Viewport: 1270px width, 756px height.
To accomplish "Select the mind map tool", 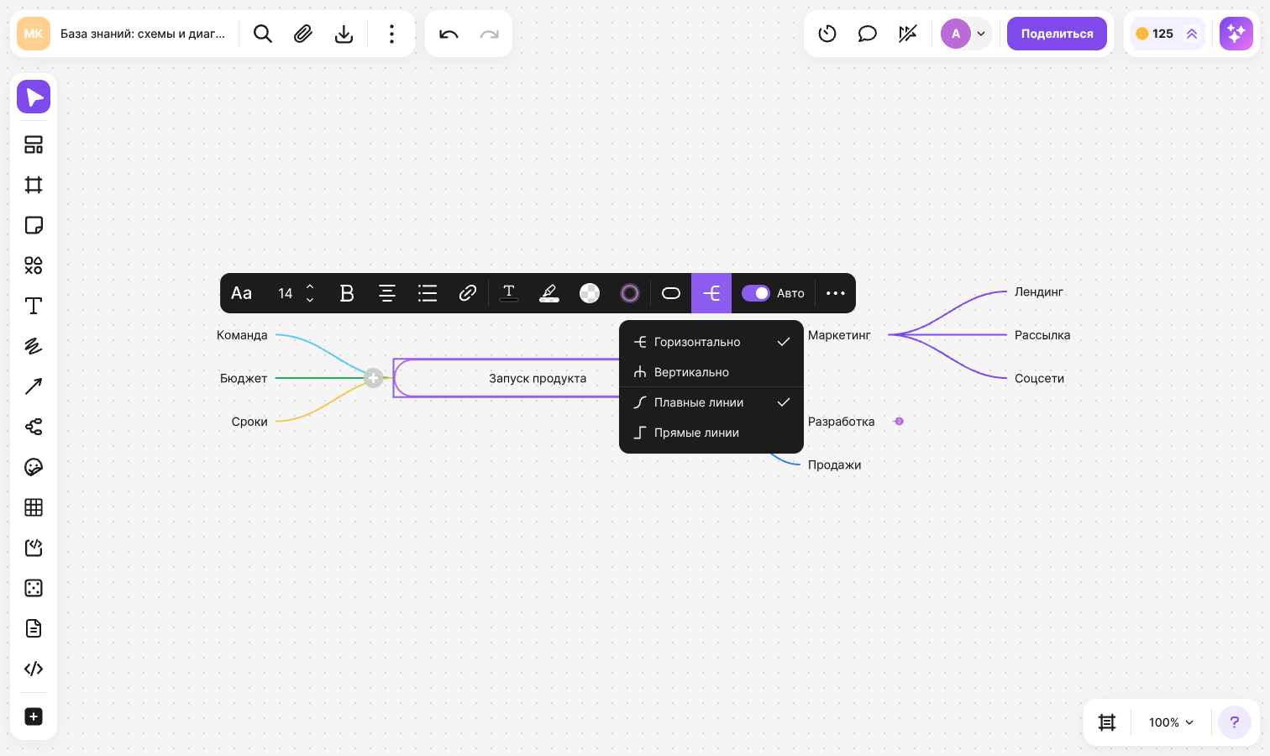I will [34, 427].
